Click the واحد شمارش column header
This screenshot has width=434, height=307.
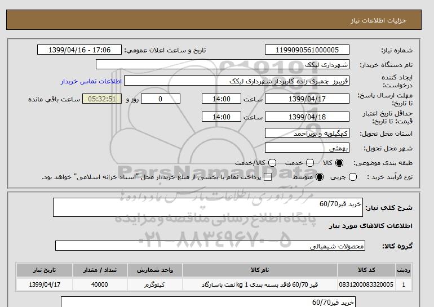coord(155,270)
